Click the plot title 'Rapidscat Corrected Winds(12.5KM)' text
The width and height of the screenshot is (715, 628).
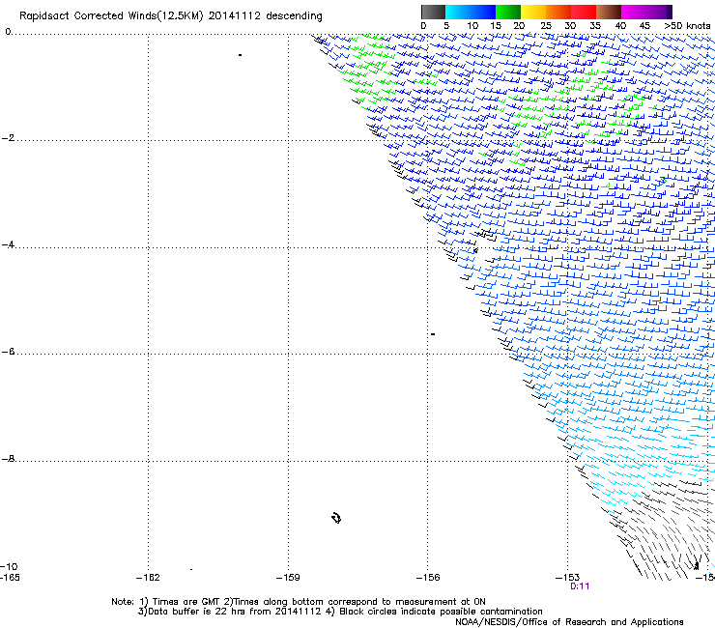coord(111,16)
